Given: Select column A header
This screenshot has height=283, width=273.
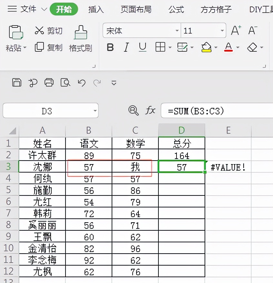Looking at the screenshot, I should pos(42,130).
